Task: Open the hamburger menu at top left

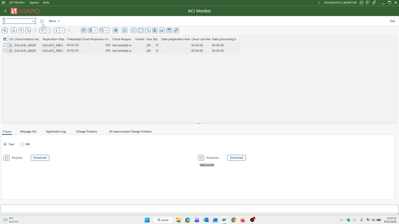Action: [3, 3]
